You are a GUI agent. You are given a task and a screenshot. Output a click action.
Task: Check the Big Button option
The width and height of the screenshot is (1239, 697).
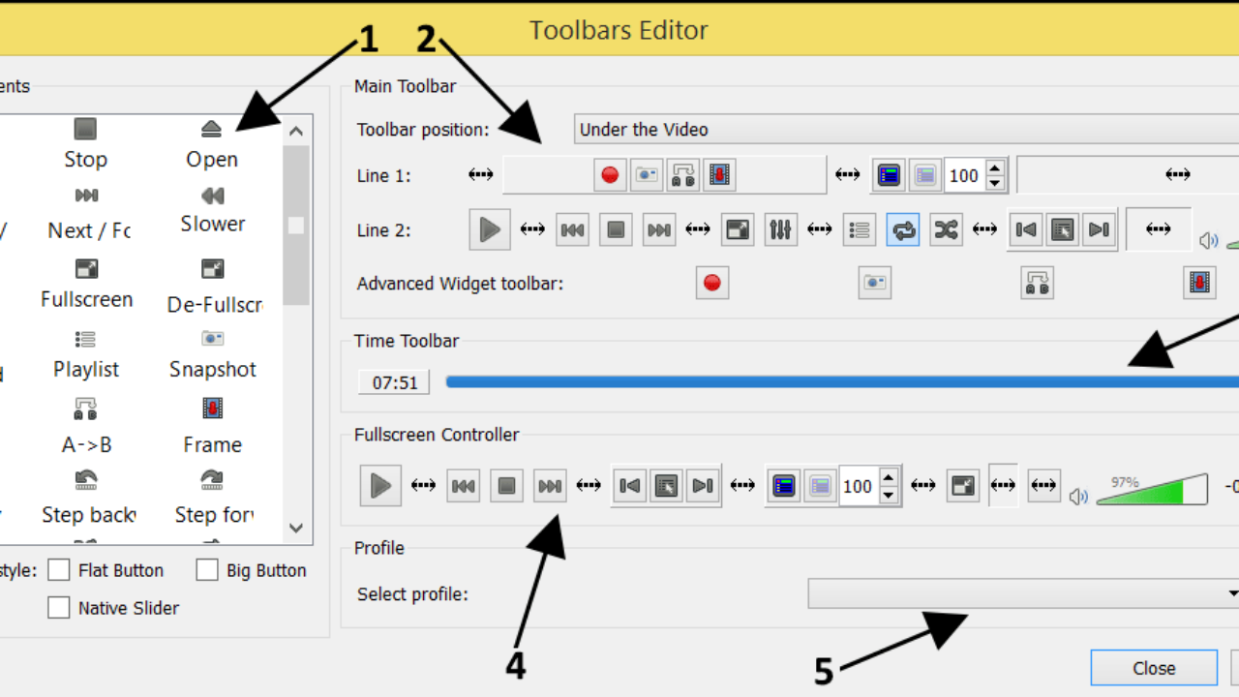tap(207, 569)
